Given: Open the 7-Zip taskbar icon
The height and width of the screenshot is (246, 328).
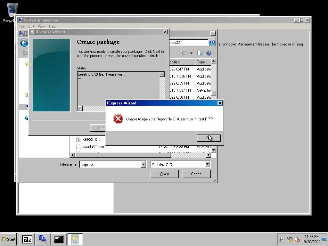Looking at the screenshot, I should click(27, 239).
